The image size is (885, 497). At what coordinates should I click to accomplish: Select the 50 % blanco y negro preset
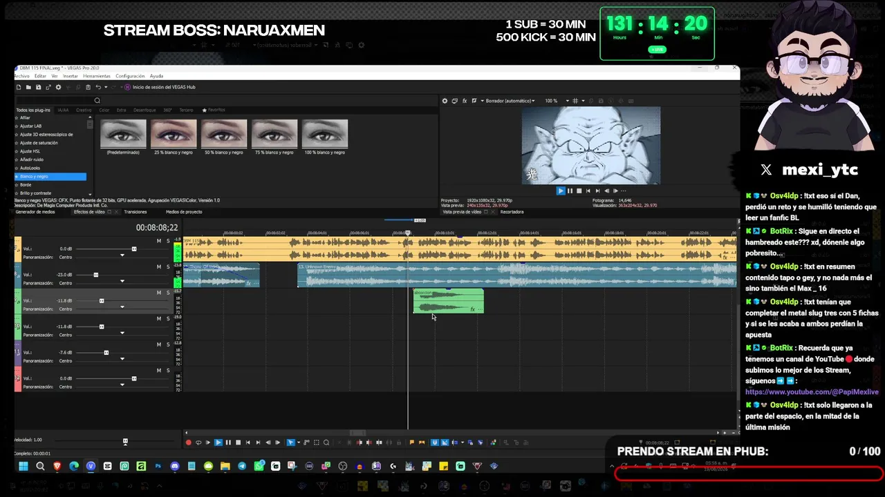click(224, 137)
